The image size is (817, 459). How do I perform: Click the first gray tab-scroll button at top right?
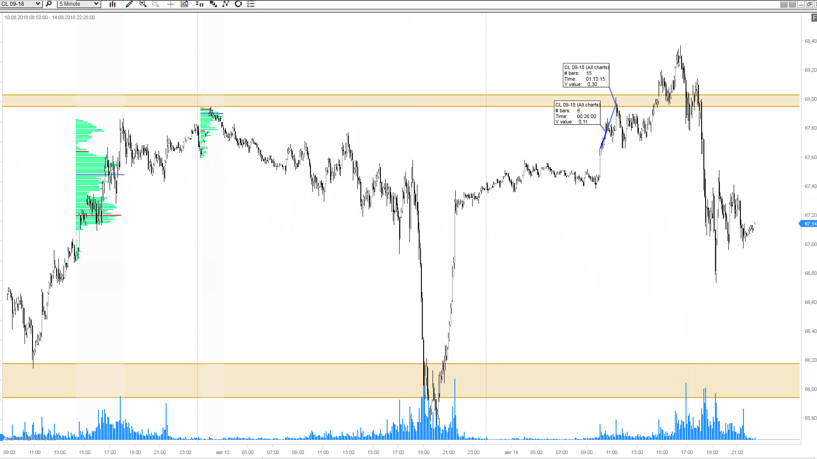(x=784, y=4)
